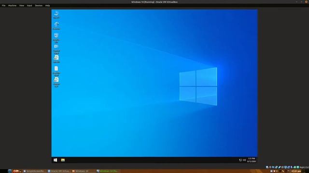Select the Recycle Bin desktop icon
The height and width of the screenshot is (173, 309).
click(x=56, y=38)
